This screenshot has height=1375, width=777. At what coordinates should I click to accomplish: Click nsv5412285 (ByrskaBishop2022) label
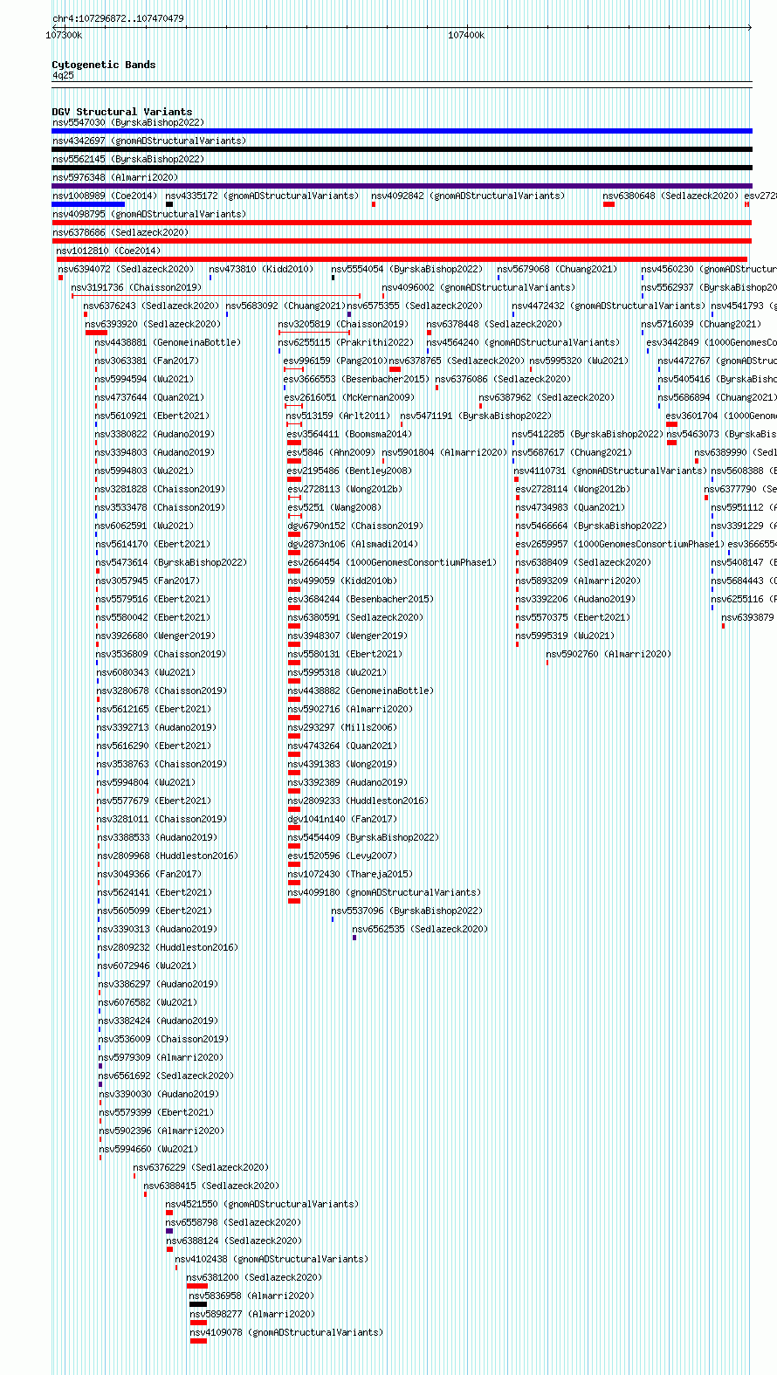tap(588, 435)
